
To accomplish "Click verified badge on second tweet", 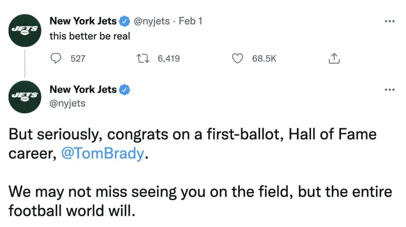I will tap(125, 90).
